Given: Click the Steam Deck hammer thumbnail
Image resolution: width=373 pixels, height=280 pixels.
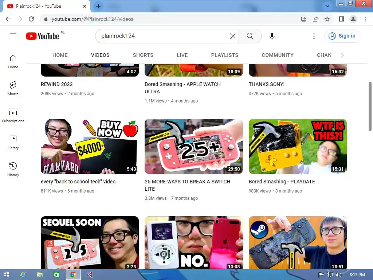Looking at the screenshot, I should pyautogui.click(x=298, y=242).
